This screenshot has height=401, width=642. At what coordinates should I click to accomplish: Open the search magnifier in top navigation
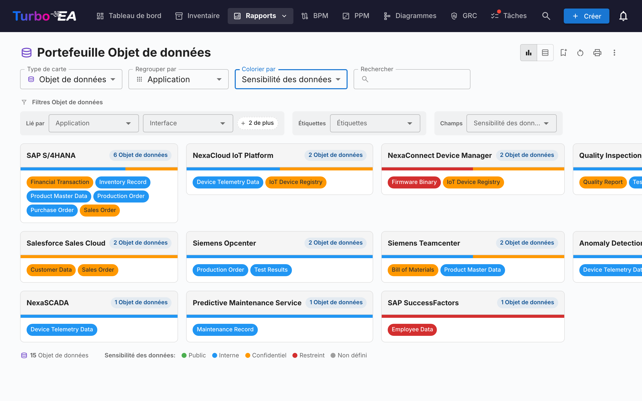coord(546,16)
